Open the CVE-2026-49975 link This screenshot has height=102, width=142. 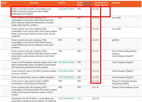coord(66,98)
